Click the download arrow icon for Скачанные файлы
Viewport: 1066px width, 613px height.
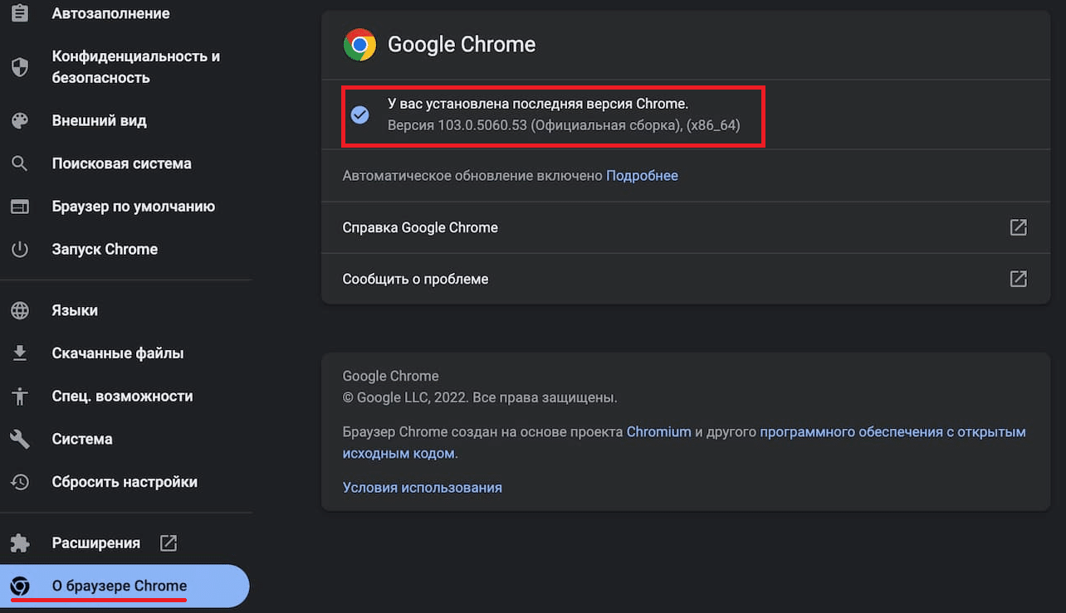20,353
